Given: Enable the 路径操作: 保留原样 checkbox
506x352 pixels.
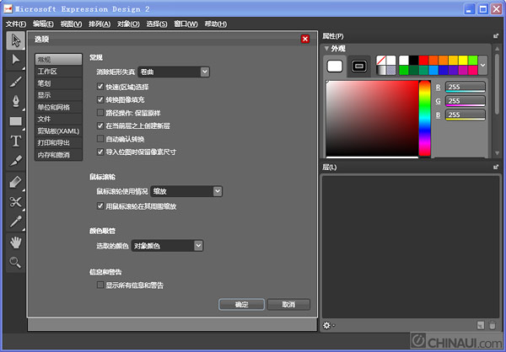Looking at the screenshot, I should click(100, 113).
